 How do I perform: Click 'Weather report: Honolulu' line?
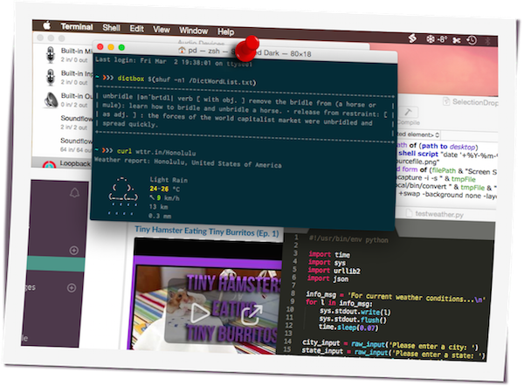click(188, 162)
